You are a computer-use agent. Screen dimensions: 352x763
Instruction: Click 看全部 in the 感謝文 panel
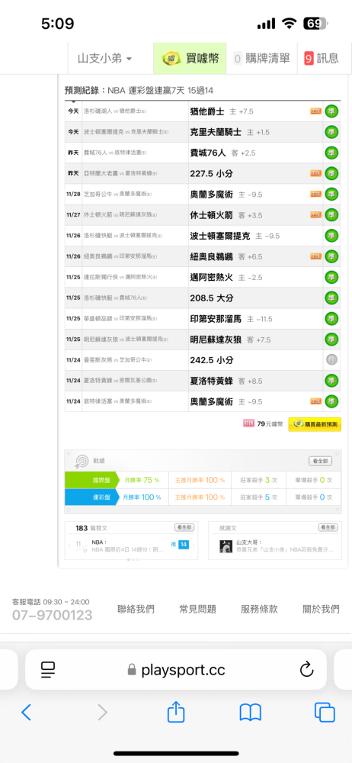click(x=328, y=527)
